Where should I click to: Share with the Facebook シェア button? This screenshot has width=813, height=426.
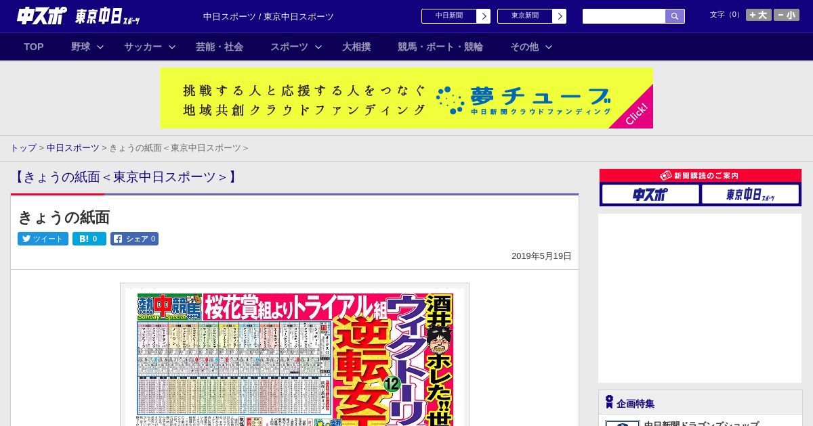click(134, 239)
